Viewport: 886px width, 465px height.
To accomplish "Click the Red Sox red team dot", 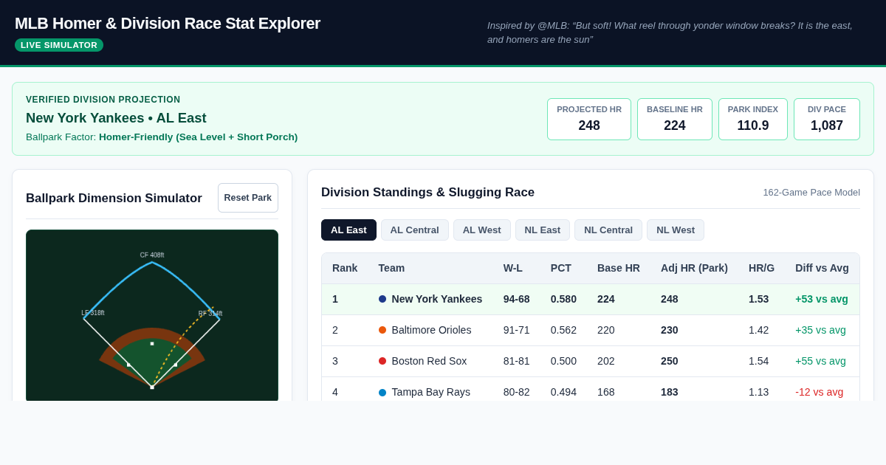I will pyautogui.click(x=382, y=361).
